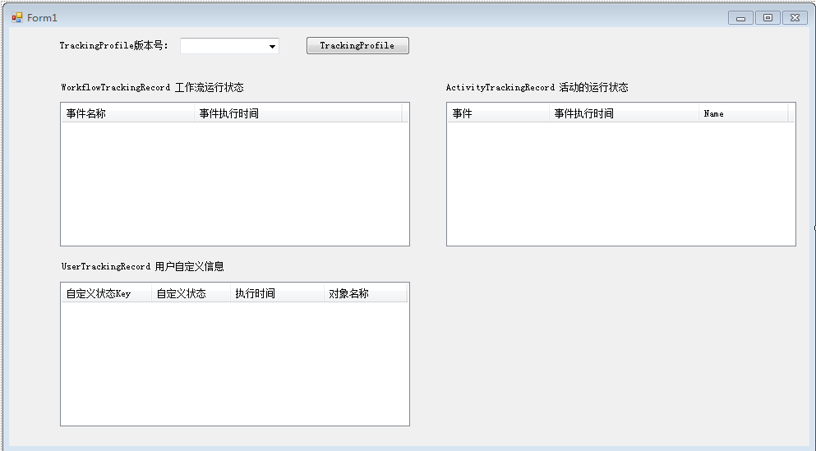Maximize the Form1 window

(768, 18)
